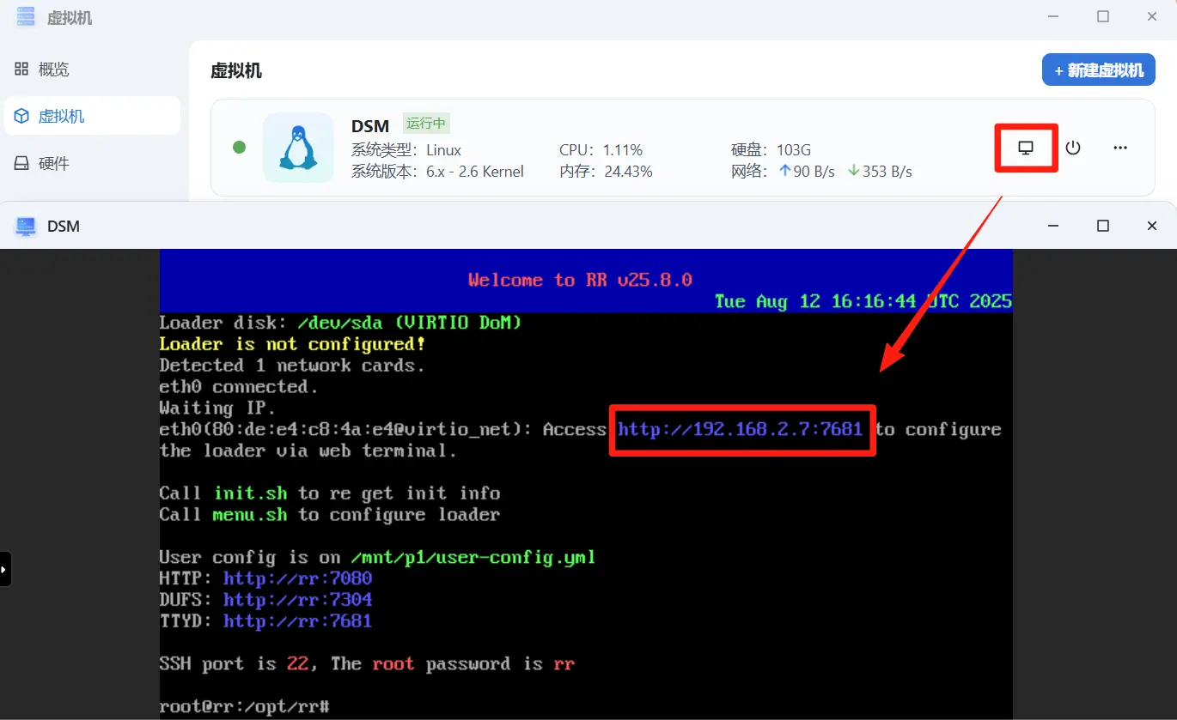
Task: Open the 概览 sidebar page
Action: point(53,70)
